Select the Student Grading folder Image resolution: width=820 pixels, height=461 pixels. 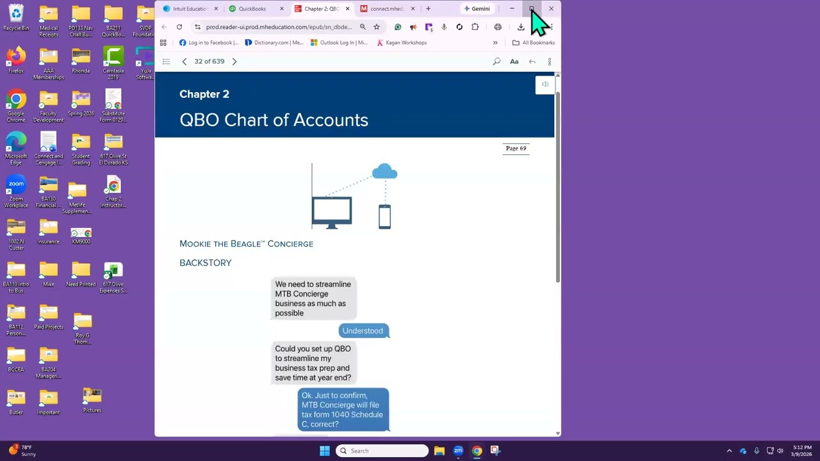(x=81, y=149)
